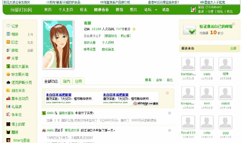This screenshot has height=143, width=242.
Task: Click the 争车位 parking icon
Action: pos(8,114)
